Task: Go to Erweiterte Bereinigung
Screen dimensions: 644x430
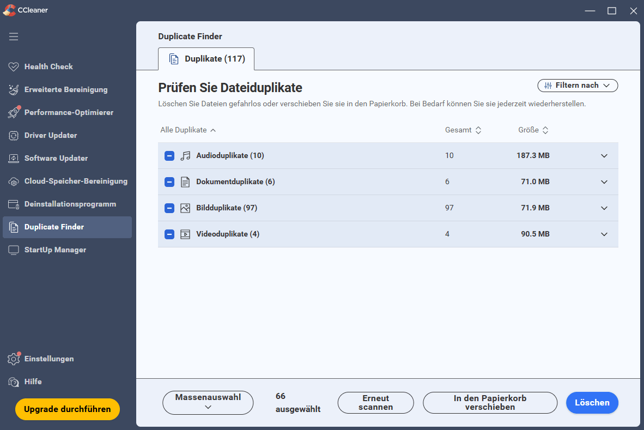Action: [68, 89]
